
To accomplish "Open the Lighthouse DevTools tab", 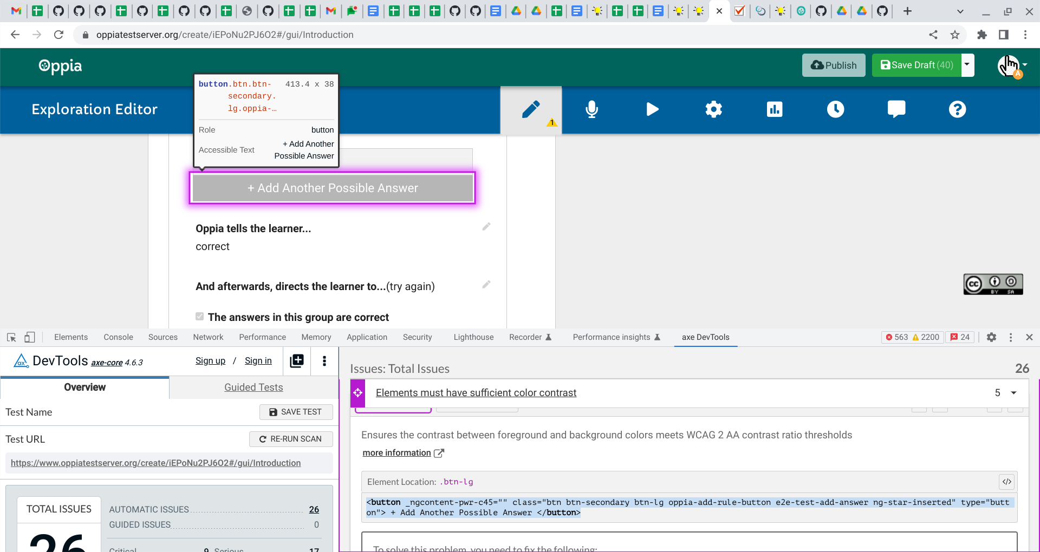I will (x=473, y=337).
